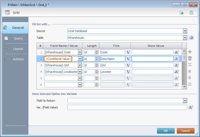This screenshot has height=137, width=200.
Task: Click the V icon next to Code title
Action: click(128, 52)
